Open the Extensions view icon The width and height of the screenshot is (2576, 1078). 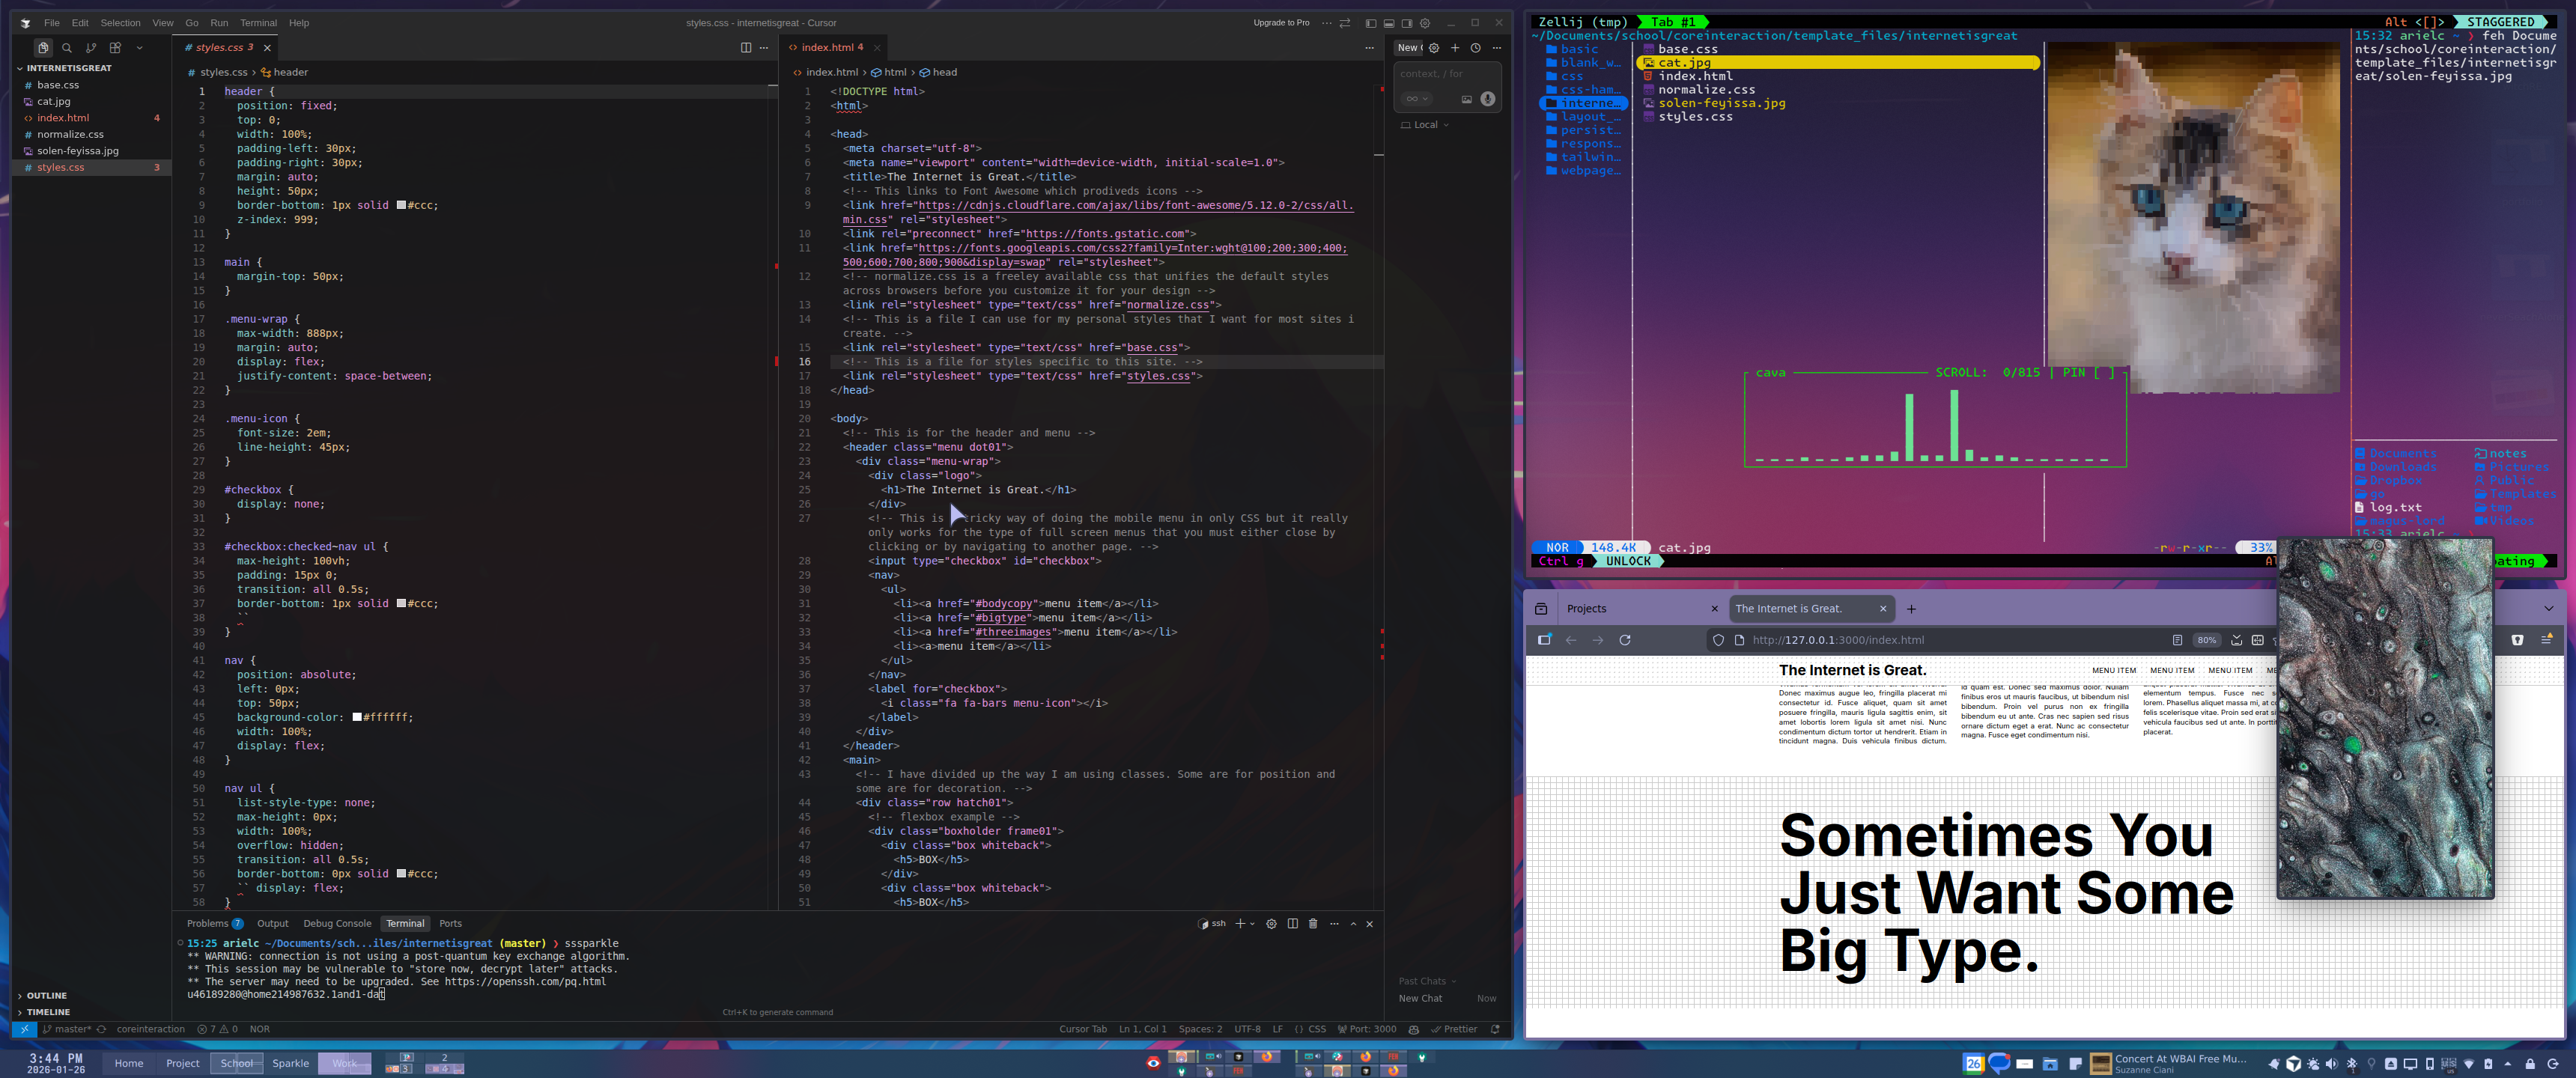pos(115,48)
